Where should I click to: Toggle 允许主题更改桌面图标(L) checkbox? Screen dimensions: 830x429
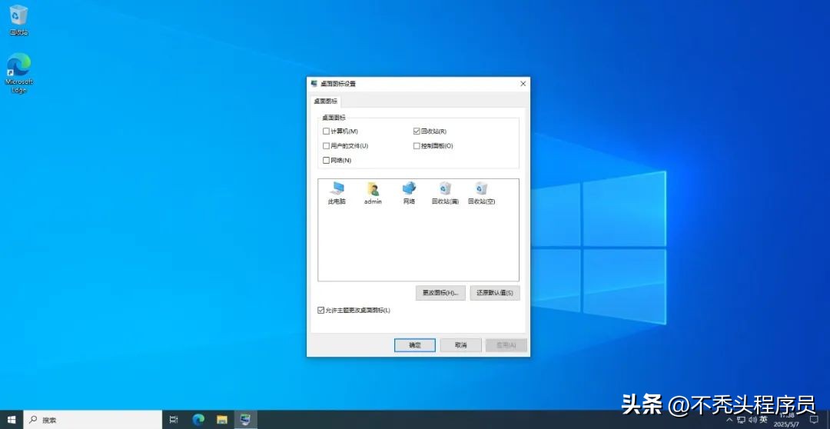pos(321,311)
